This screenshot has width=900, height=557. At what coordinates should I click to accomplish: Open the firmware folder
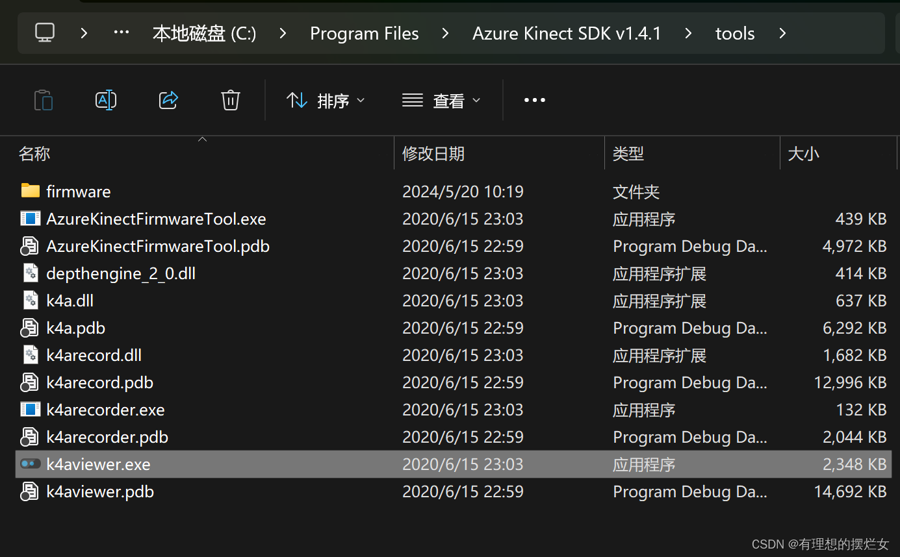tap(78, 191)
